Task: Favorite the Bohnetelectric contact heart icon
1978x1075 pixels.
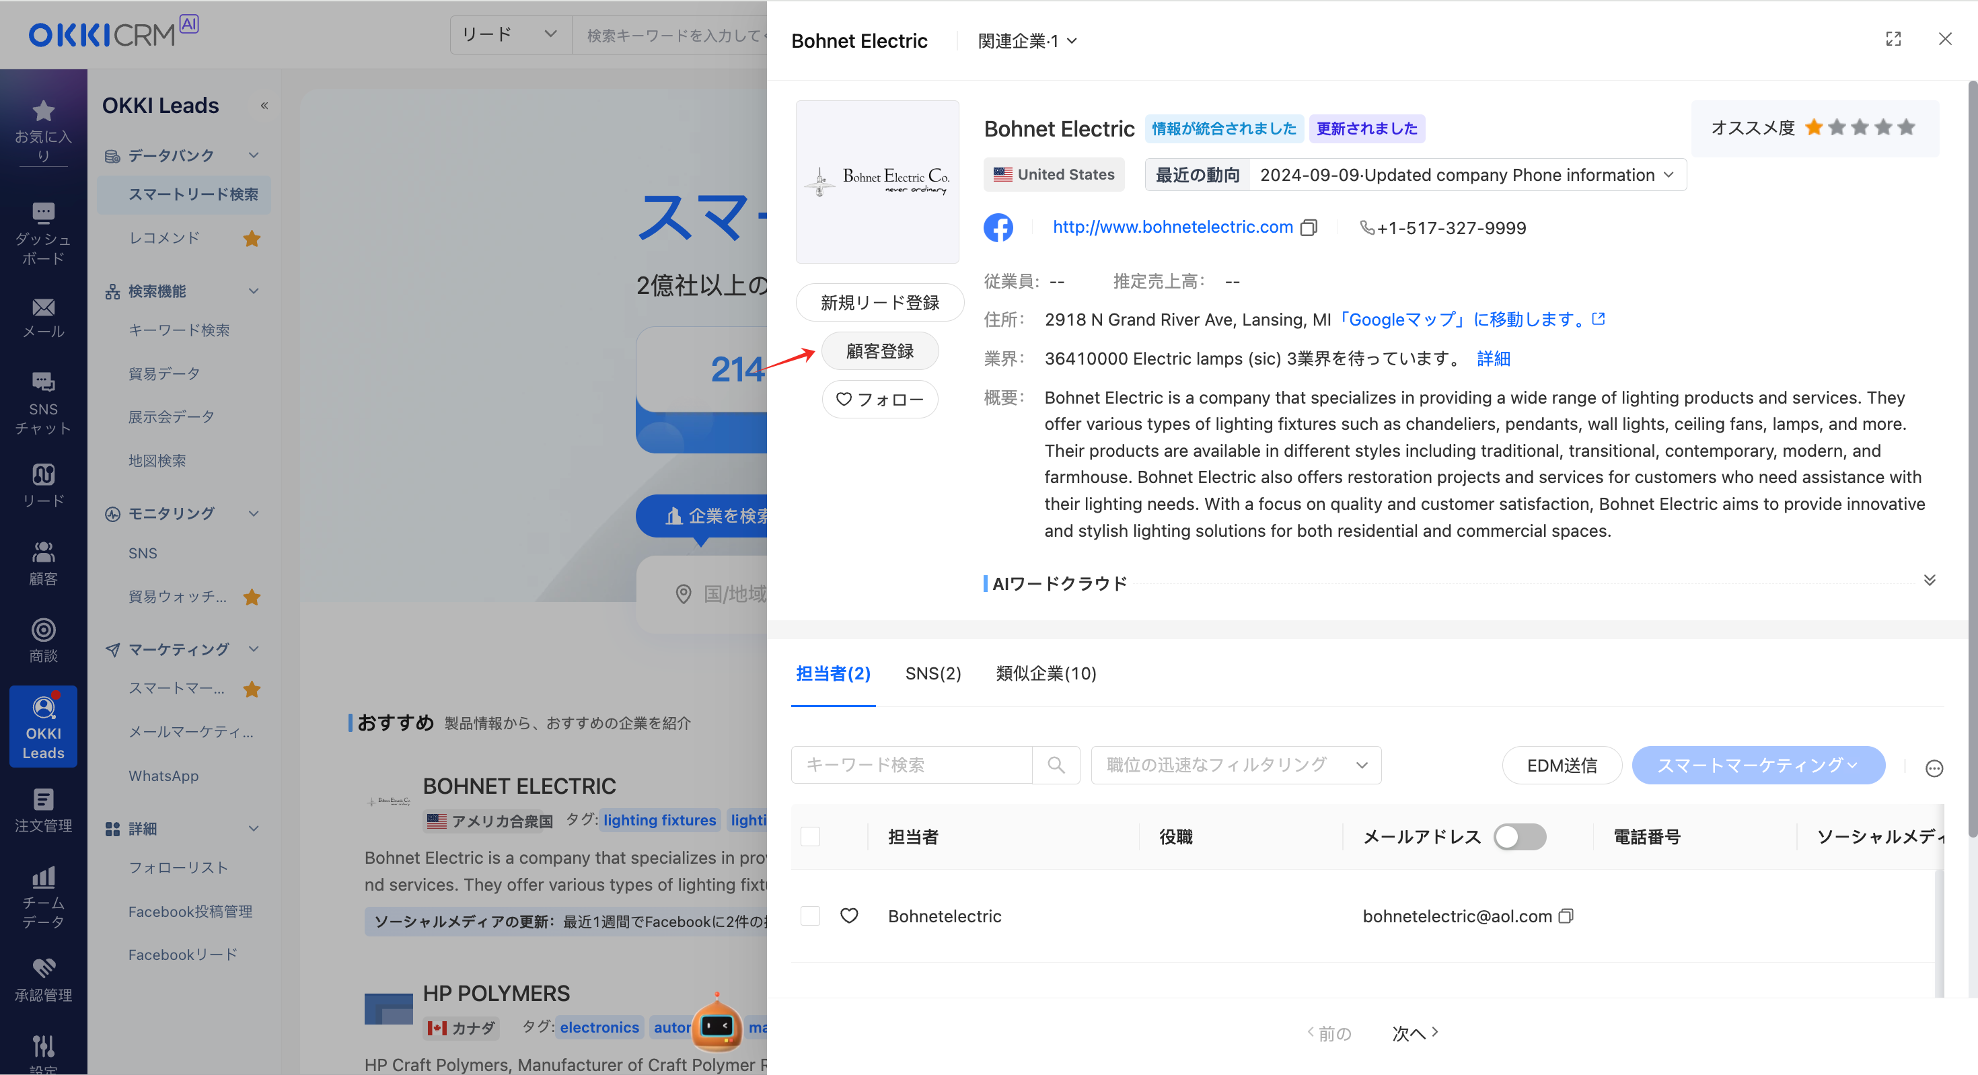Action: point(848,916)
